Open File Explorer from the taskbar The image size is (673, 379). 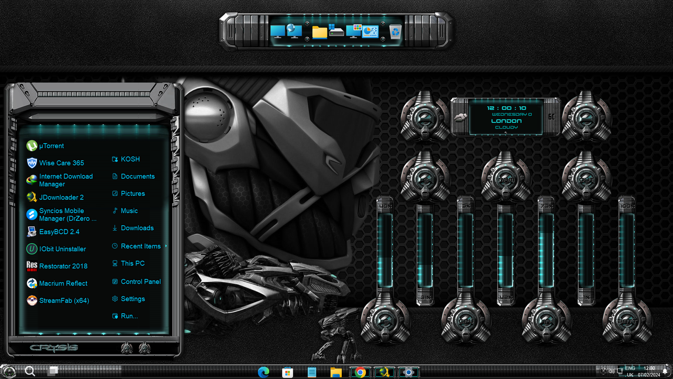(x=336, y=372)
